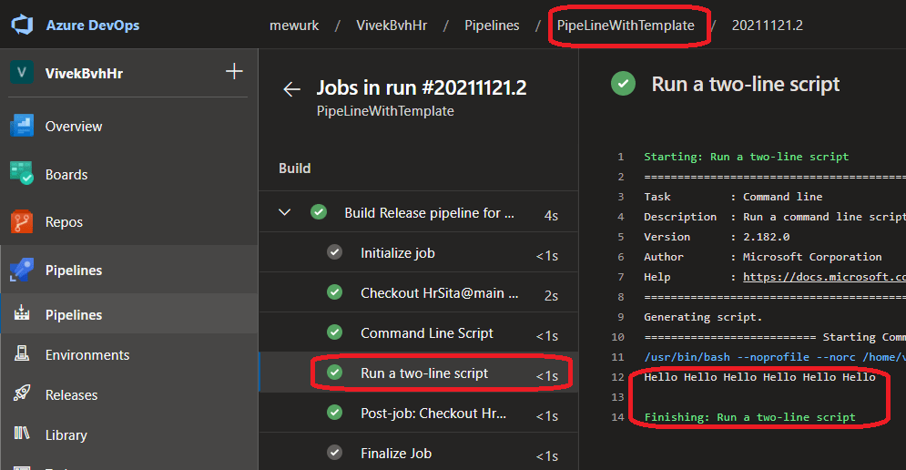Click the Pipelines rocket icon in sidebar
Screen dimensions: 906x470
point(22,270)
